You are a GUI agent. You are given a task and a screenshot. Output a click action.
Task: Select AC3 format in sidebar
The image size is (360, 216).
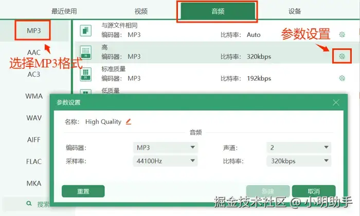(34, 75)
